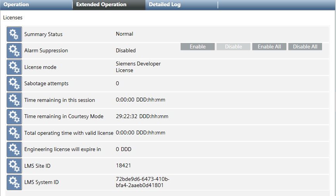Viewport: 336px width, 196px height.
Task: Click the gear icon beside LMS System ID
Action: point(14,182)
